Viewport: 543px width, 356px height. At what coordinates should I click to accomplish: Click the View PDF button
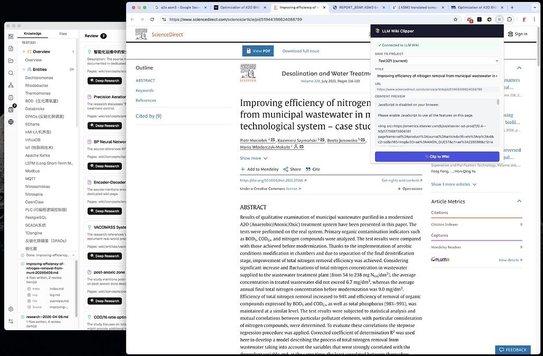258,51
